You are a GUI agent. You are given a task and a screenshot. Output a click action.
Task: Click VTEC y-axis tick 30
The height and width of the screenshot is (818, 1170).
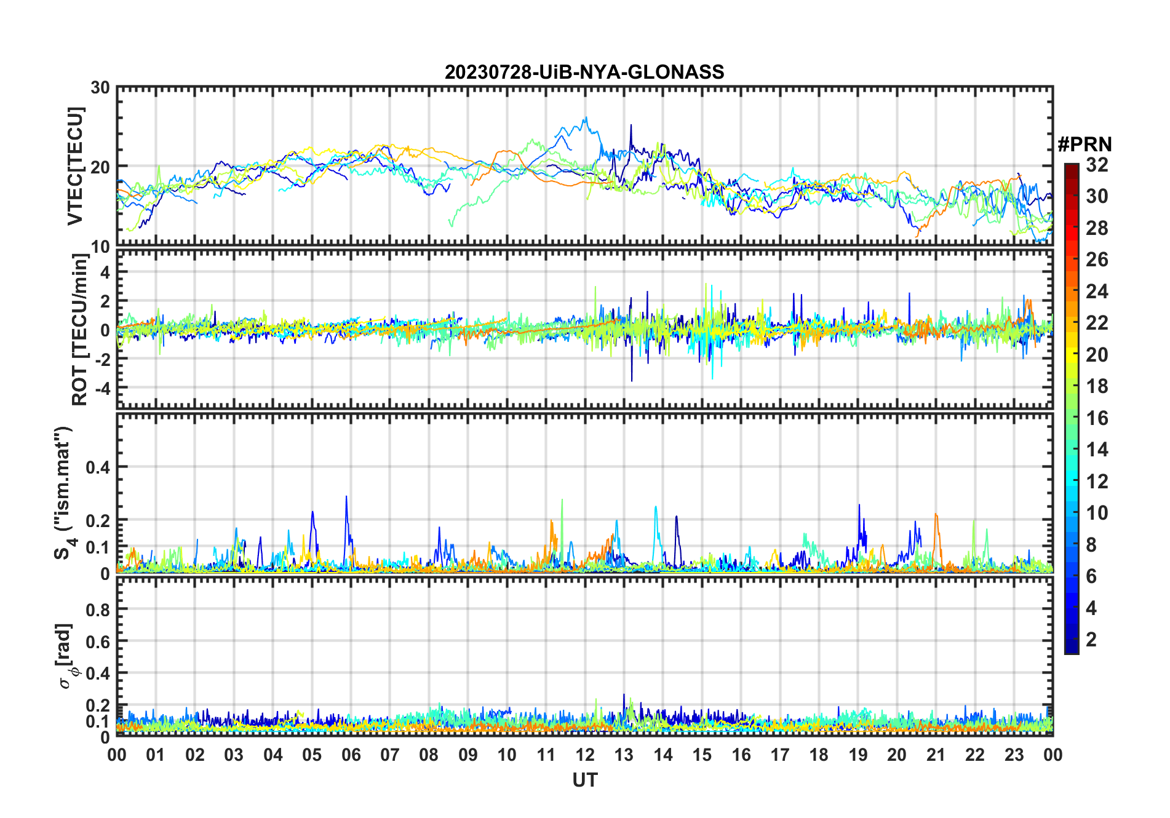[100, 88]
